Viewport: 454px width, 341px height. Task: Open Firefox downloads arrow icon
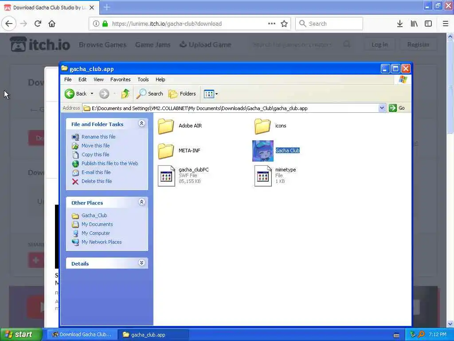(x=399, y=24)
